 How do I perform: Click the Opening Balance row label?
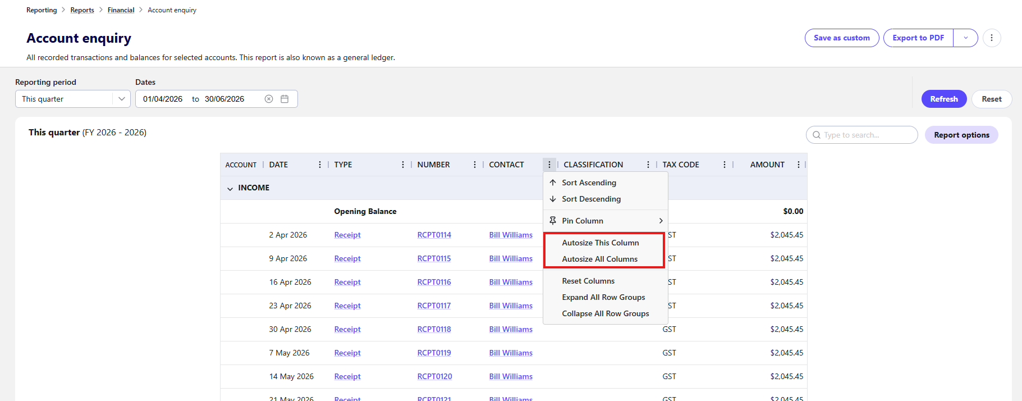click(365, 211)
